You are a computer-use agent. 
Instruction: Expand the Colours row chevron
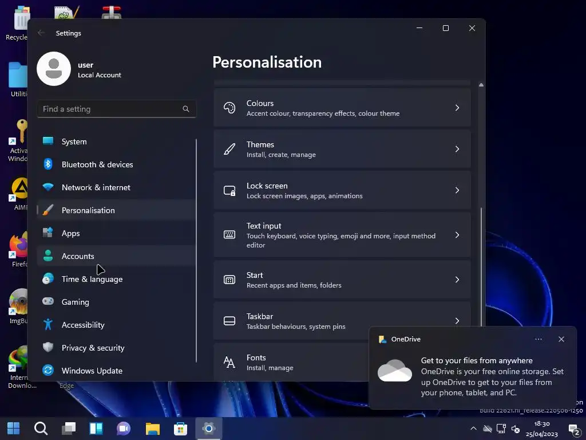[457, 108]
